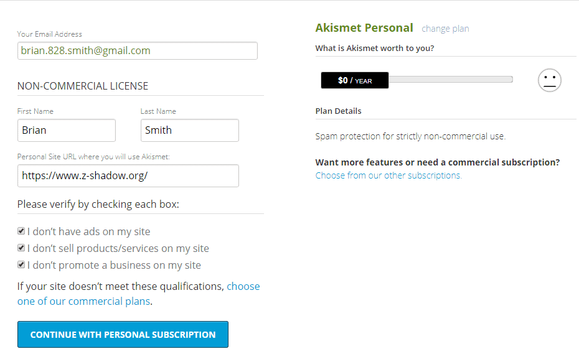Uncheck "I don't sell products/services" checkbox
Screen dimensions: 579x349
[x=21, y=248]
